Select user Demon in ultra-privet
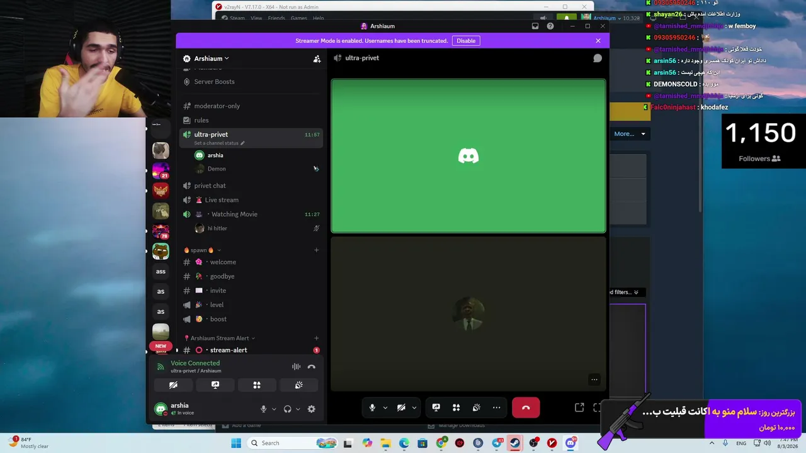The image size is (806, 453). point(258,169)
